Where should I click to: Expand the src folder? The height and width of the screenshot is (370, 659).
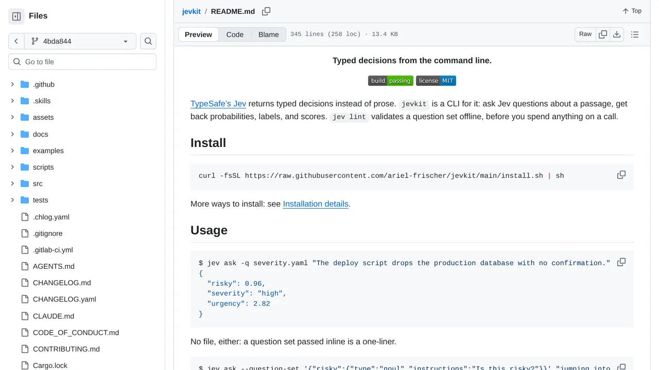(x=12, y=183)
